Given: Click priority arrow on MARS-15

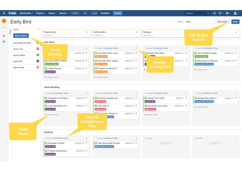Looking at the screenshot, I should (136, 53).
